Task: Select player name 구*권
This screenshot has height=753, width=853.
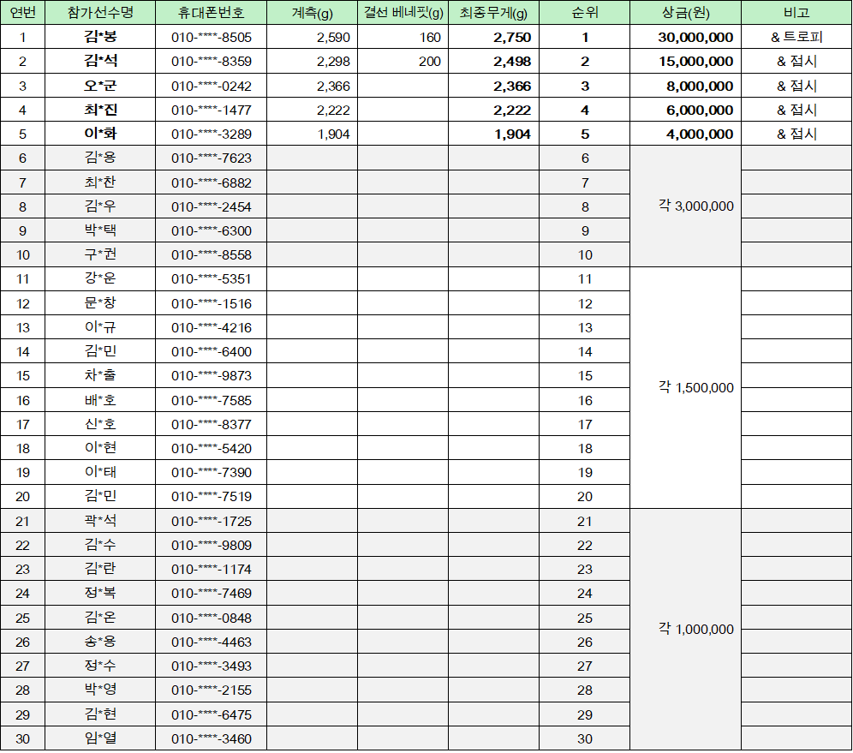Action: coord(100,254)
